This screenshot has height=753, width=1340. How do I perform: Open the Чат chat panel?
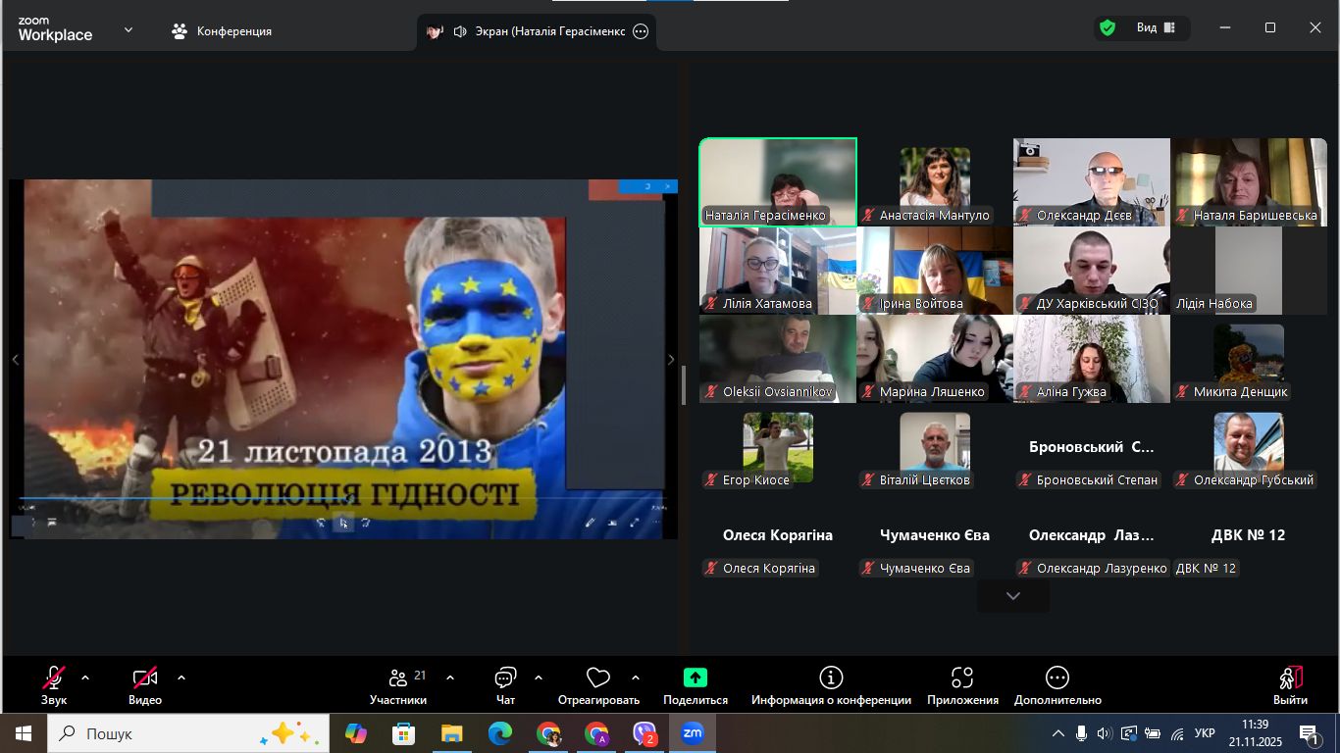tap(505, 678)
